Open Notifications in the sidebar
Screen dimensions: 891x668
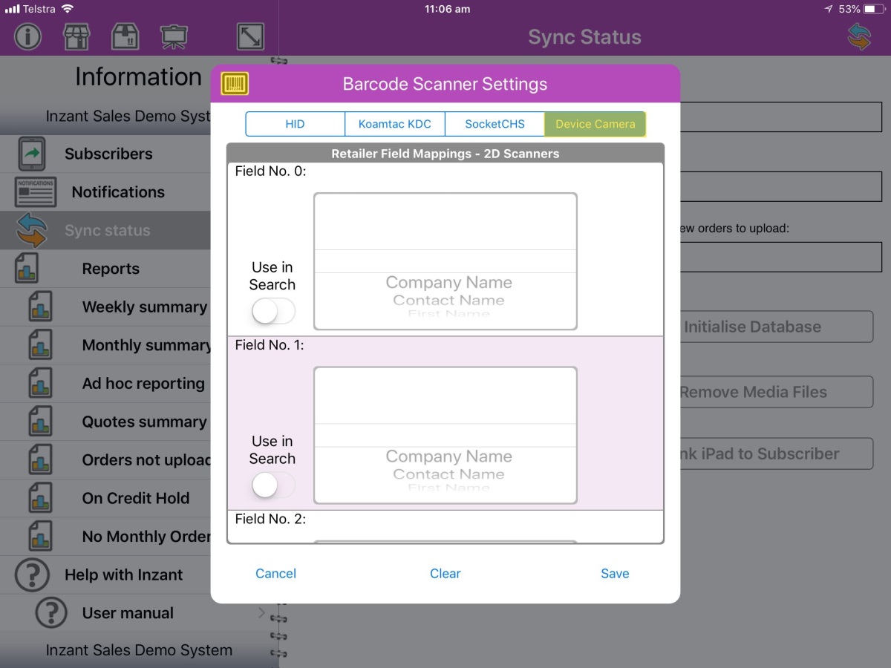pos(118,192)
